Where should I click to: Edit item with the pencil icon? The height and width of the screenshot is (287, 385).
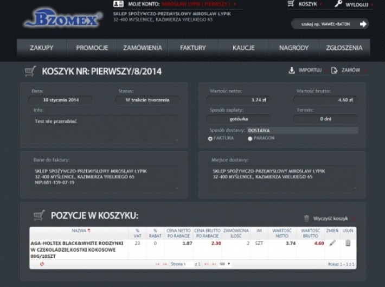click(x=332, y=244)
